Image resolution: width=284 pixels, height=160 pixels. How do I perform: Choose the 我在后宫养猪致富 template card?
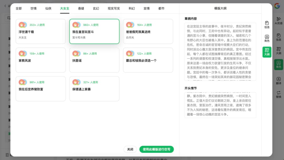click(41, 89)
